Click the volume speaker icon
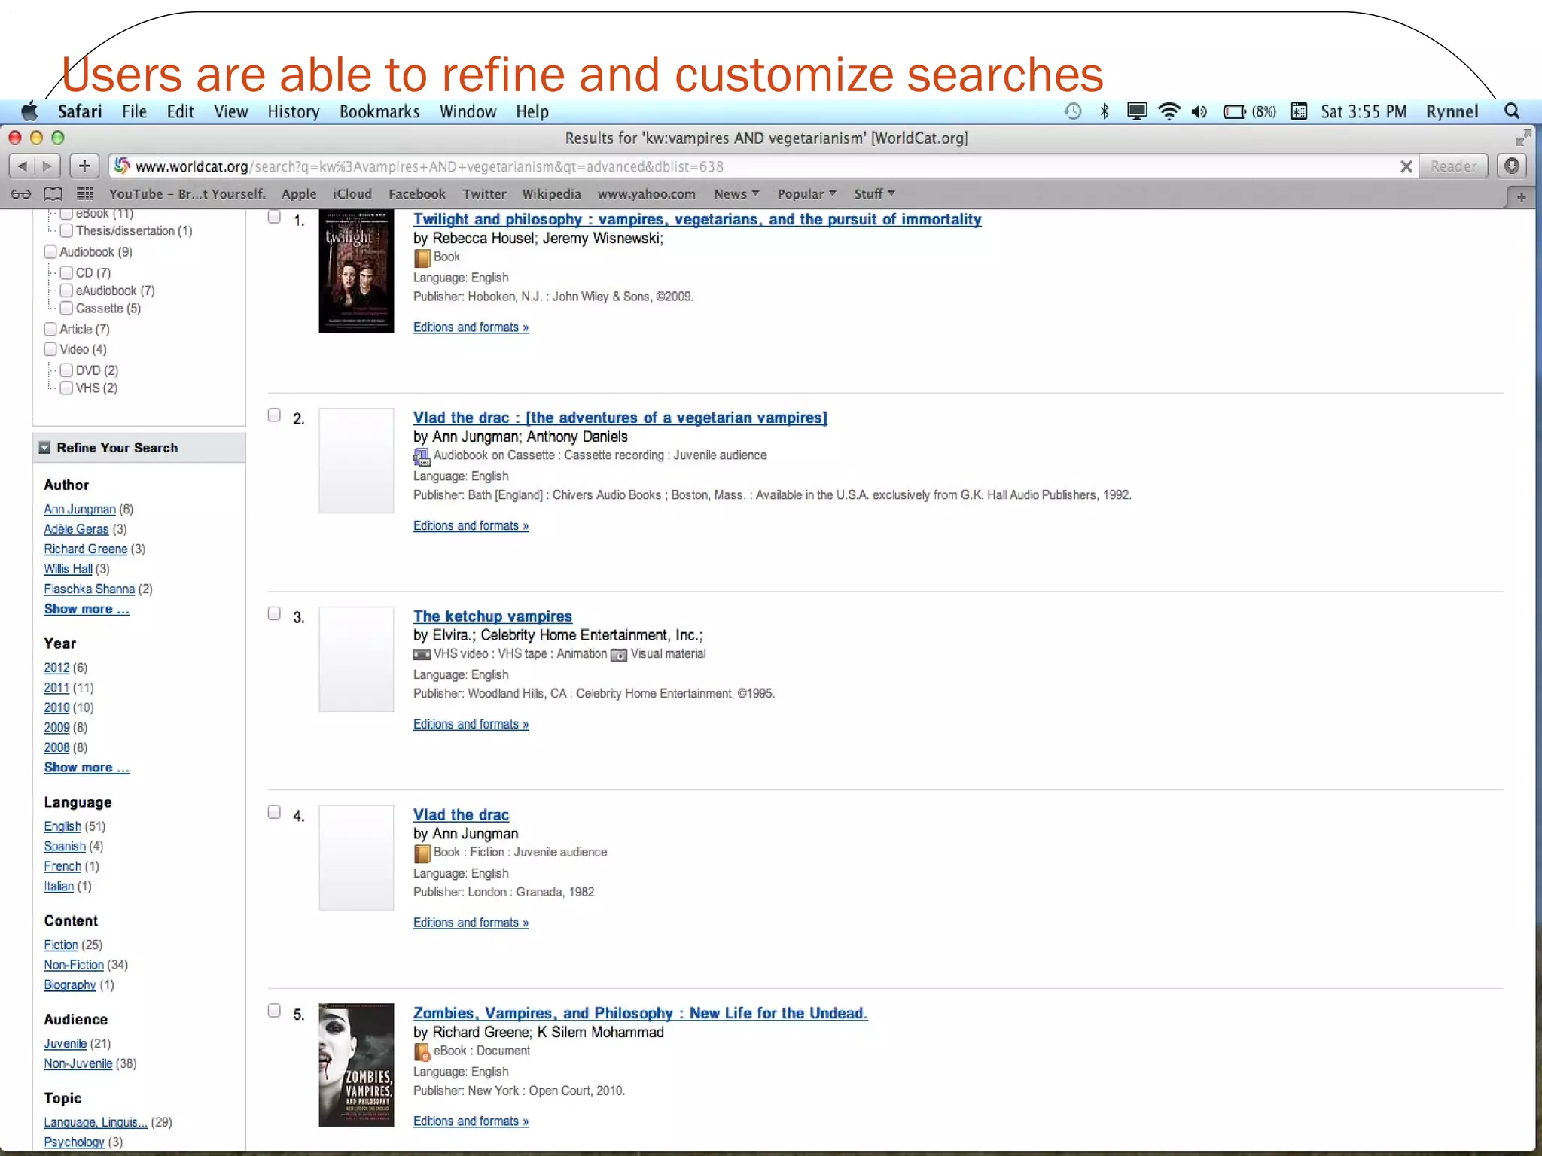 [1199, 111]
